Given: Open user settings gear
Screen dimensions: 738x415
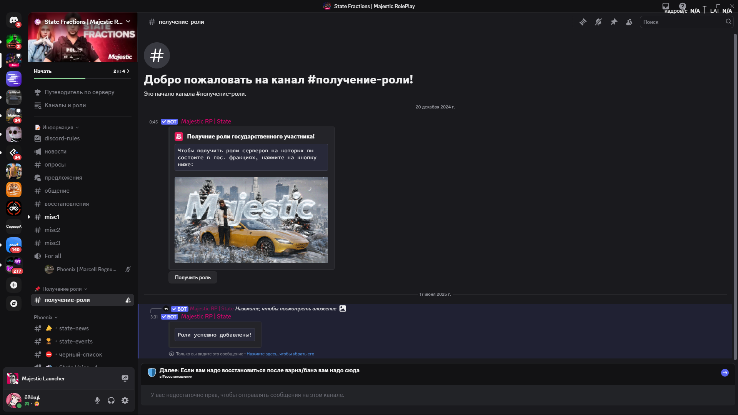Looking at the screenshot, I should (x=125, y=400).
